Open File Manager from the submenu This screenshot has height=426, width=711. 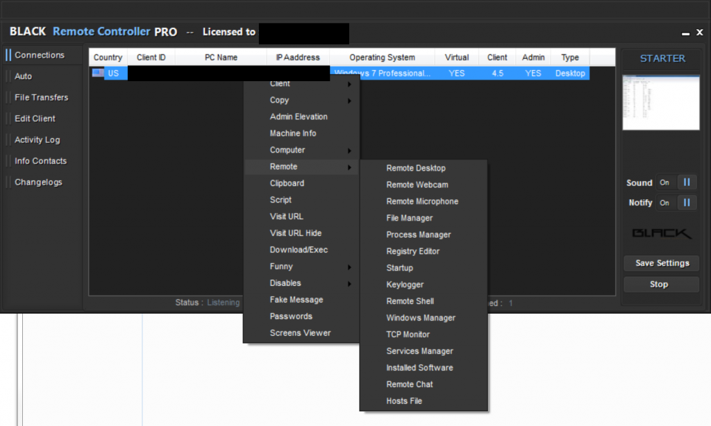point(424,218)
